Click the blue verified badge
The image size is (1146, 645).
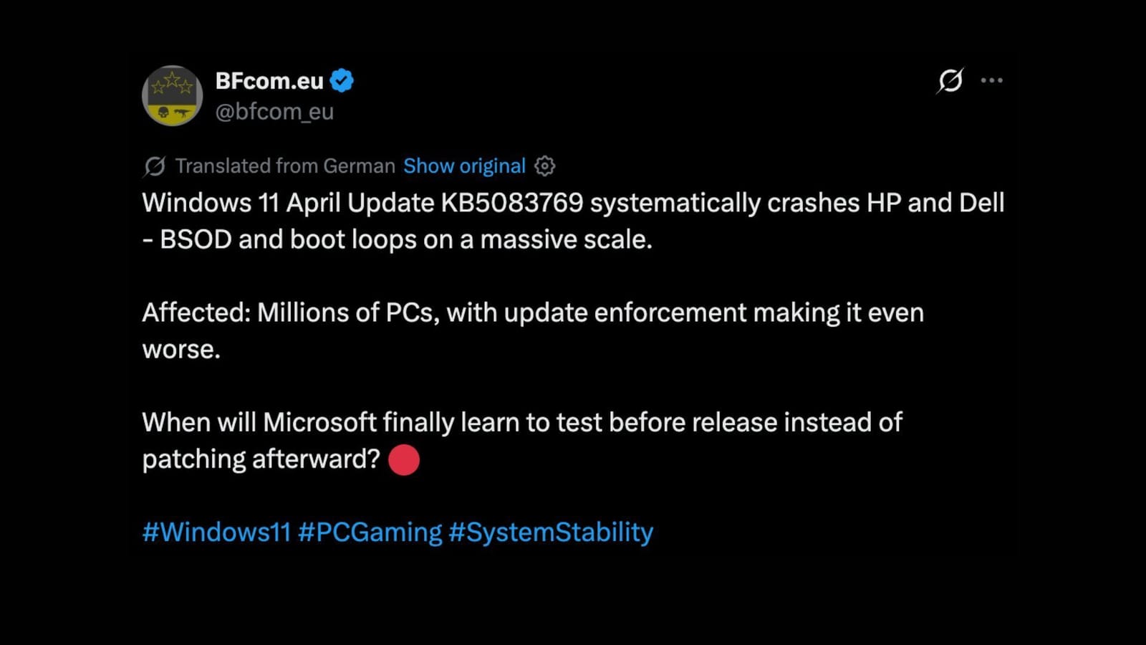pos(342,81)
